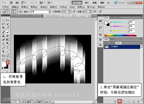Select the Blur tool

click(x=3, y=43)
